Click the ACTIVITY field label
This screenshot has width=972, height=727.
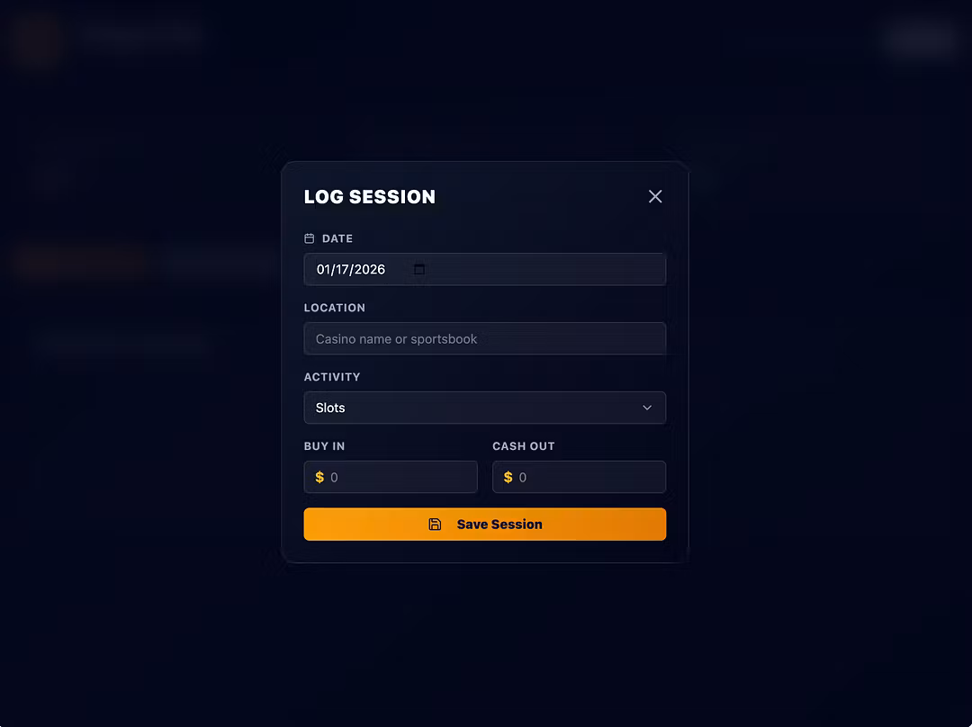pos(332,377)
